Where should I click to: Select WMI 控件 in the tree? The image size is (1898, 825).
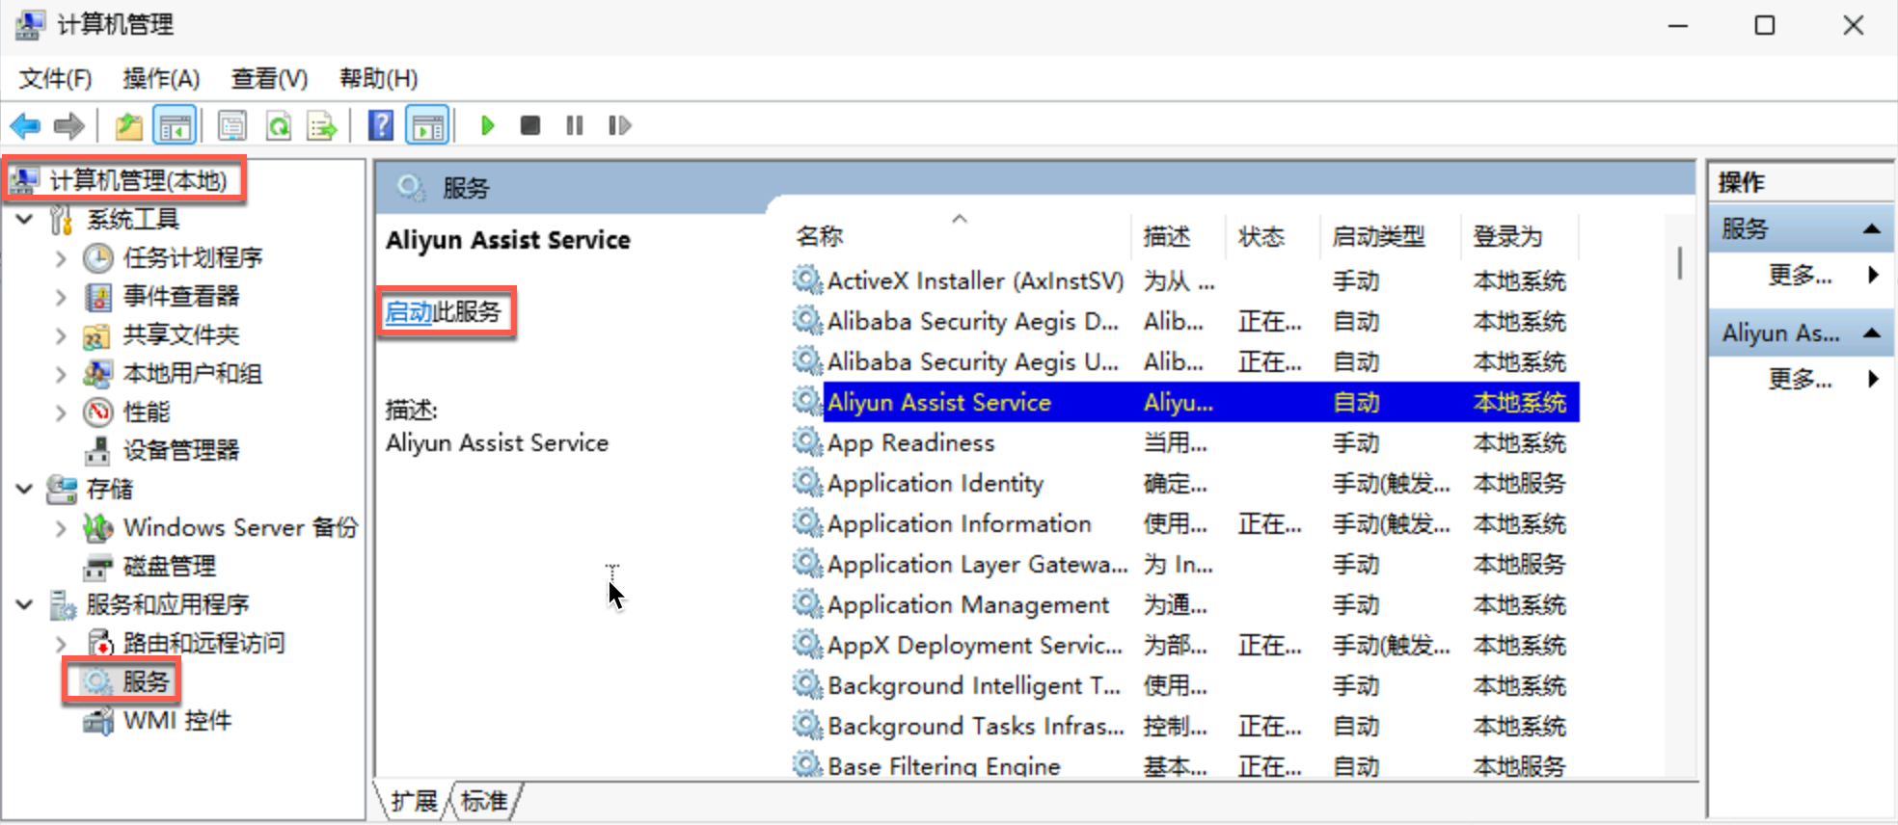tap(177, 720)
